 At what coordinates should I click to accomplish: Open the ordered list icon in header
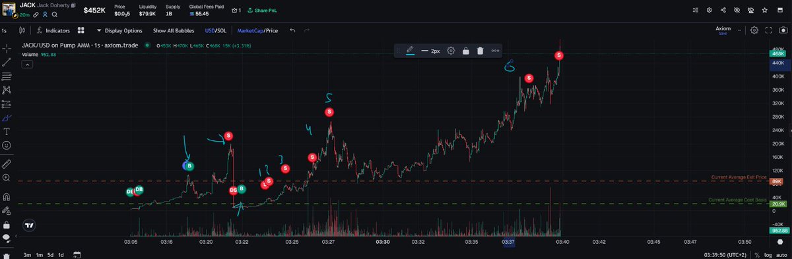(x=695, y=11)
